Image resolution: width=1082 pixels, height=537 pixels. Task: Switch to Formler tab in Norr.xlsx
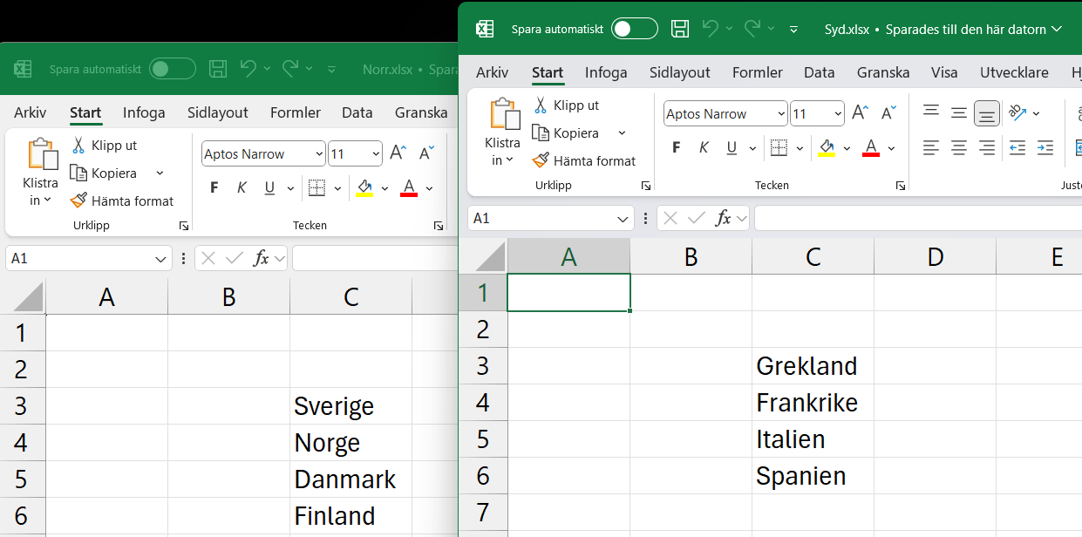point(296,112)
